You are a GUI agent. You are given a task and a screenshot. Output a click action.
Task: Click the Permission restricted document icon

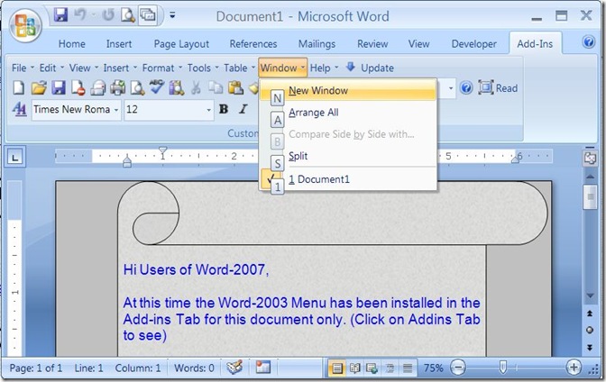[78, 88]
